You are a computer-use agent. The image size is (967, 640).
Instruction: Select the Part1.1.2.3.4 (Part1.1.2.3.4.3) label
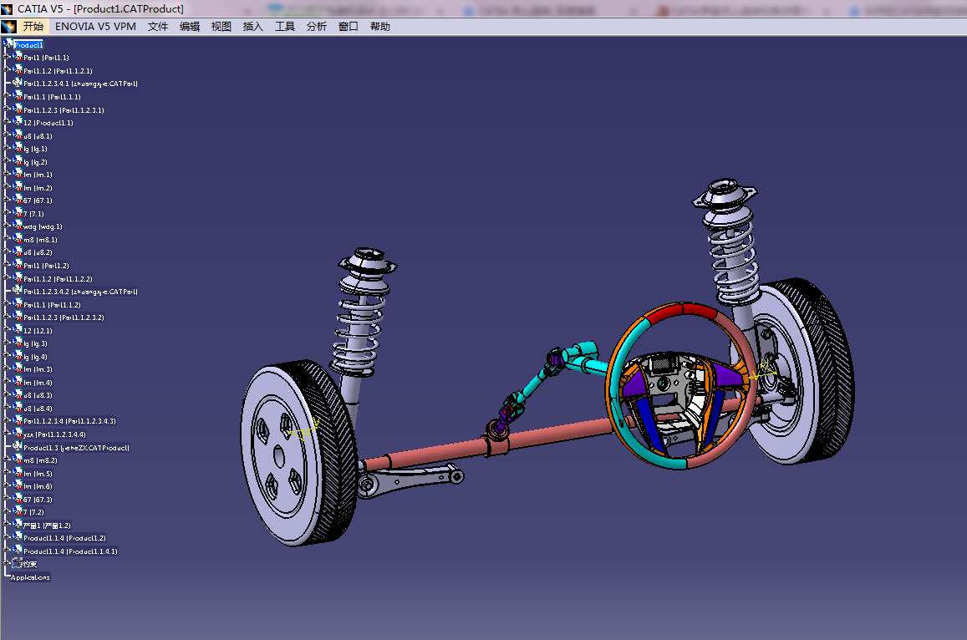[x=69, y=421]
